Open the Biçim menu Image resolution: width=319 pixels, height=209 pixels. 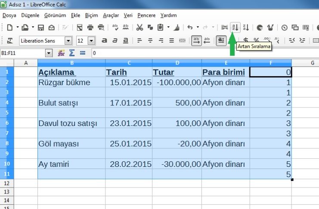[91, 15]
